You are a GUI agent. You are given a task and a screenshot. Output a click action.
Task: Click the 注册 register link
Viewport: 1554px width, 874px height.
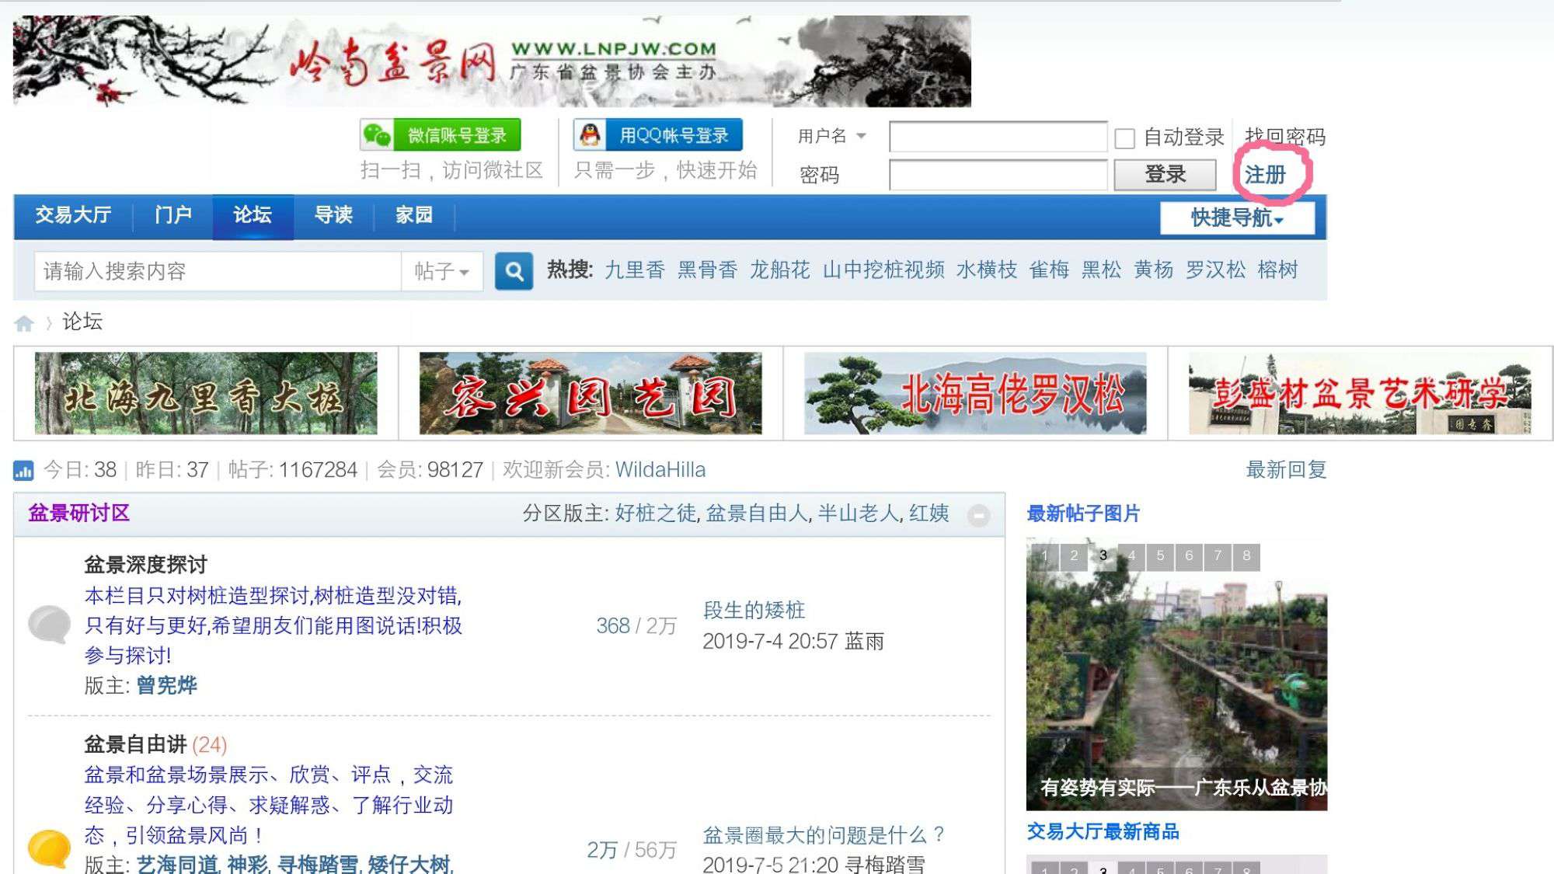[x=1265, y=175]
